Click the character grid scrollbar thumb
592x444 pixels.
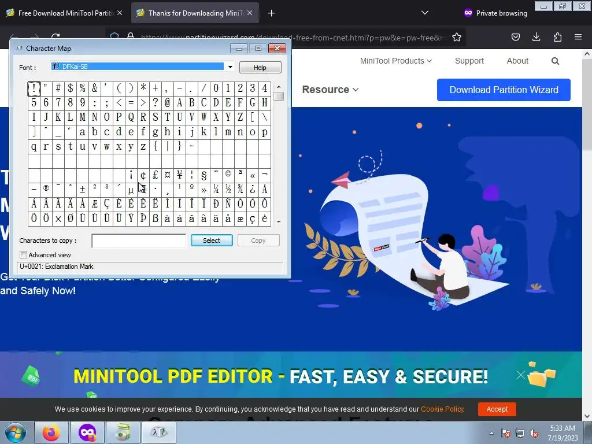tap(279, 97)
